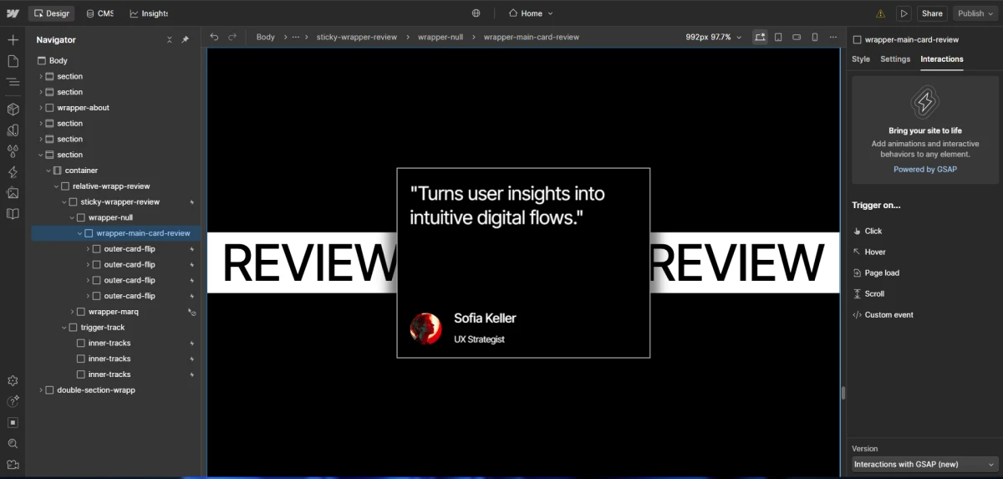Click the undo arrow
Screen dimensions: 1003x479
[x=214, y=37]
